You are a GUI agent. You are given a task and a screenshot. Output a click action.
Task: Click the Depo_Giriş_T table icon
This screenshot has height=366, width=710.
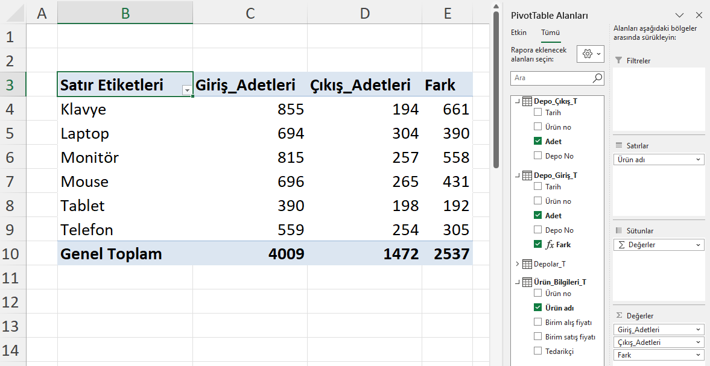pos(527,175)
